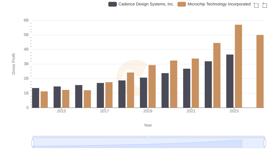Click the 2021 x-axis label

tap(191, 111)
